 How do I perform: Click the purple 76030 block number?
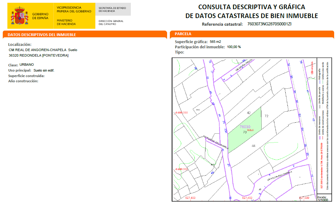click(x=245, y=127)
